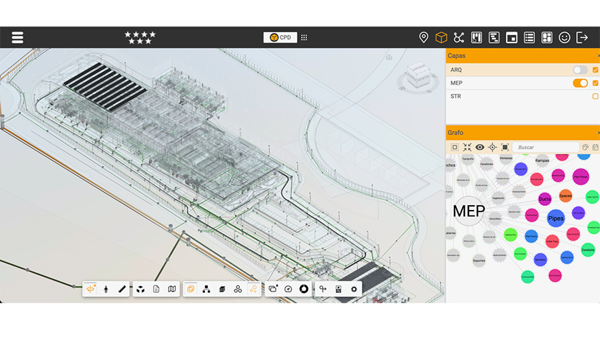Click the fit-to-frame icon in Grafo
Image resolution: width=600 pixels, height=343 pixels.
click(505, 147)
